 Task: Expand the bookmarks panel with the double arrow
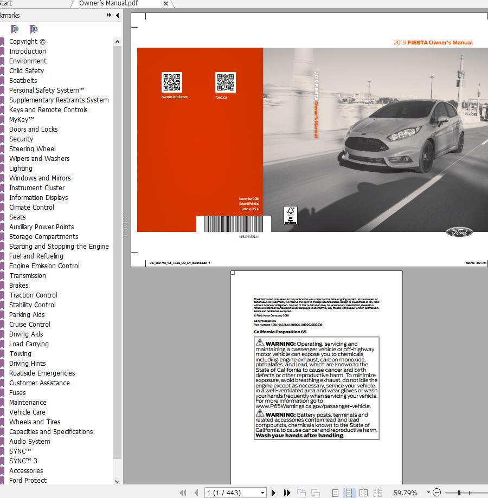tap(108, 15)
